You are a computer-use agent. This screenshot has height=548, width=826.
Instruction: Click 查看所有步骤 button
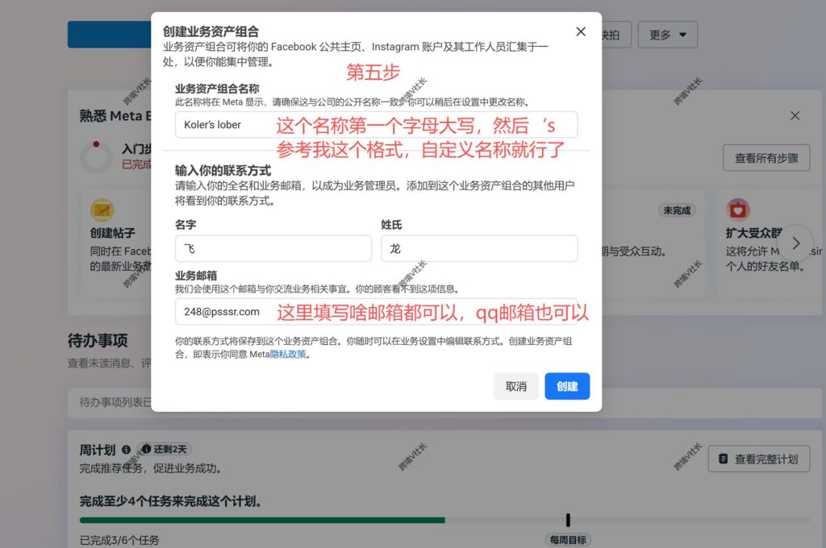(x=766, y=158)
